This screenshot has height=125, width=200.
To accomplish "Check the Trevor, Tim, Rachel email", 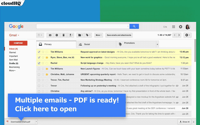I will (x=39, y=80).
